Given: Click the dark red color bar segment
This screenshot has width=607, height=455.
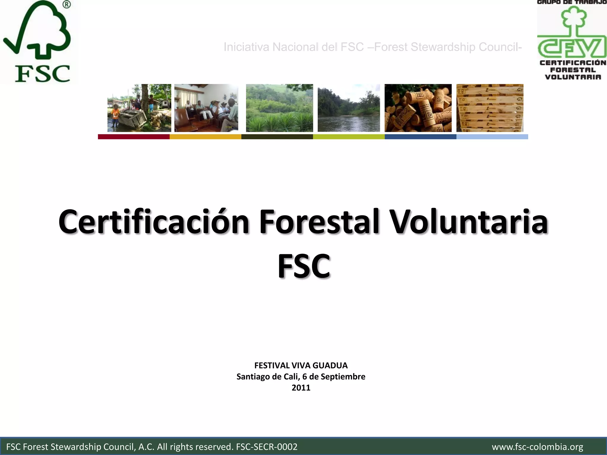Looking at the screenshot, I should click(133, 137).
